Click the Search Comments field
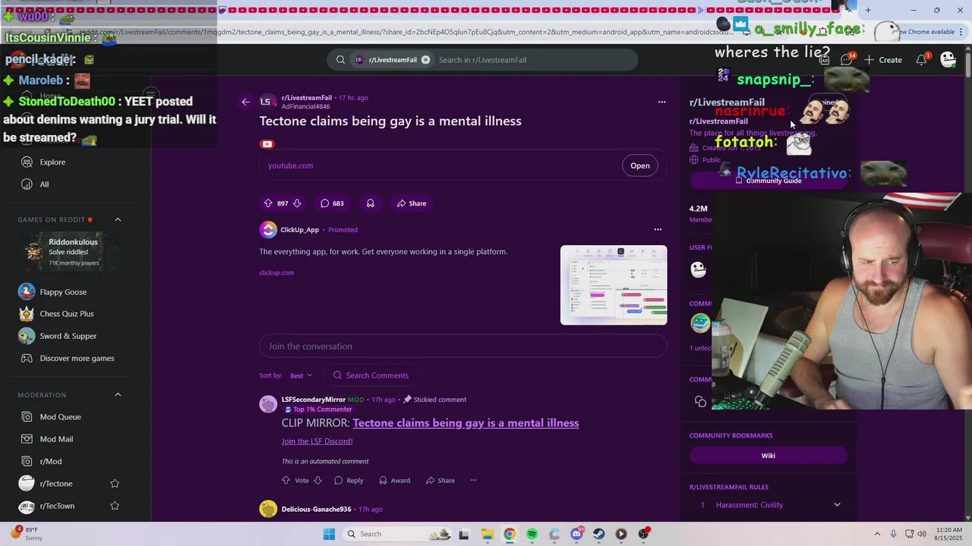 click(x=372, y=375)
